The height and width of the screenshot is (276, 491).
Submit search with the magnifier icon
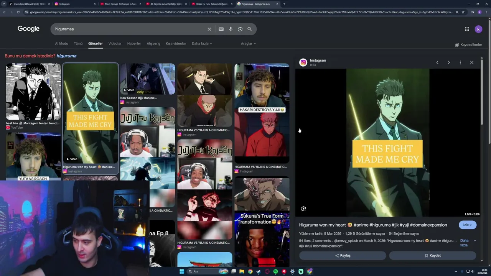249,29
